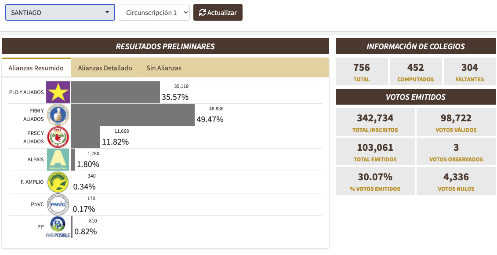This screenshot has width=497, height=255.
Task: Click the refresh arrows icon on Actualizar
Action: coord(202,13)
